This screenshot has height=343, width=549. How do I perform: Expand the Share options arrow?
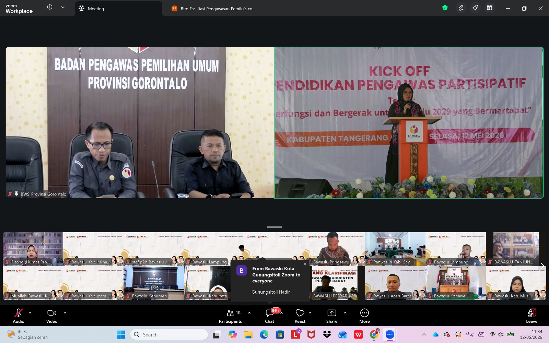click(345, 313)
